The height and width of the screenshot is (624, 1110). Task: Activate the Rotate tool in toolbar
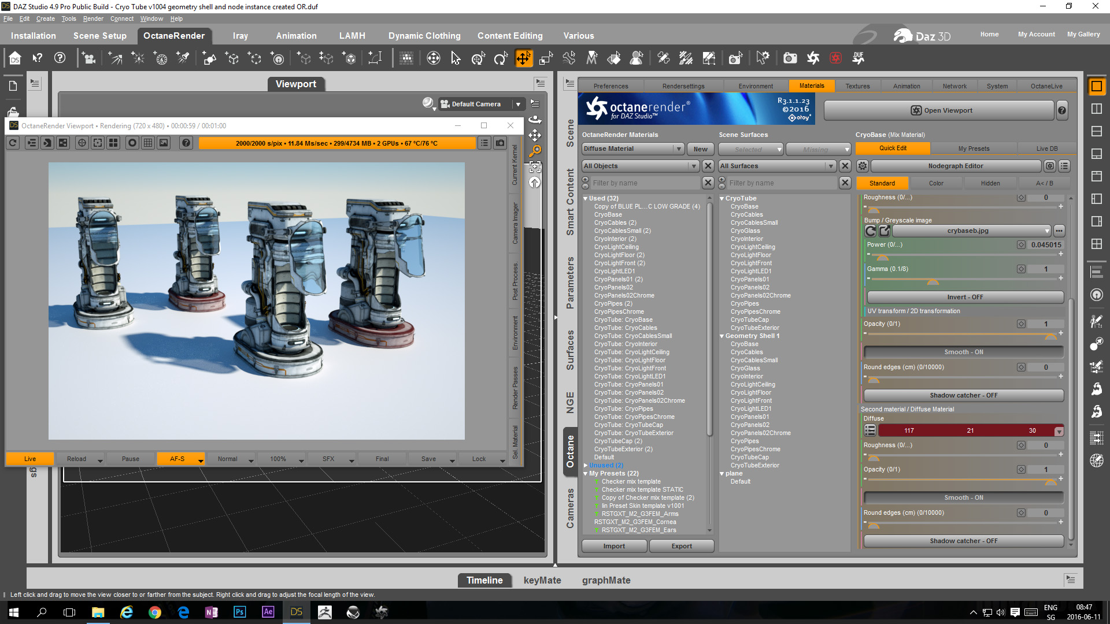[501, 58]
